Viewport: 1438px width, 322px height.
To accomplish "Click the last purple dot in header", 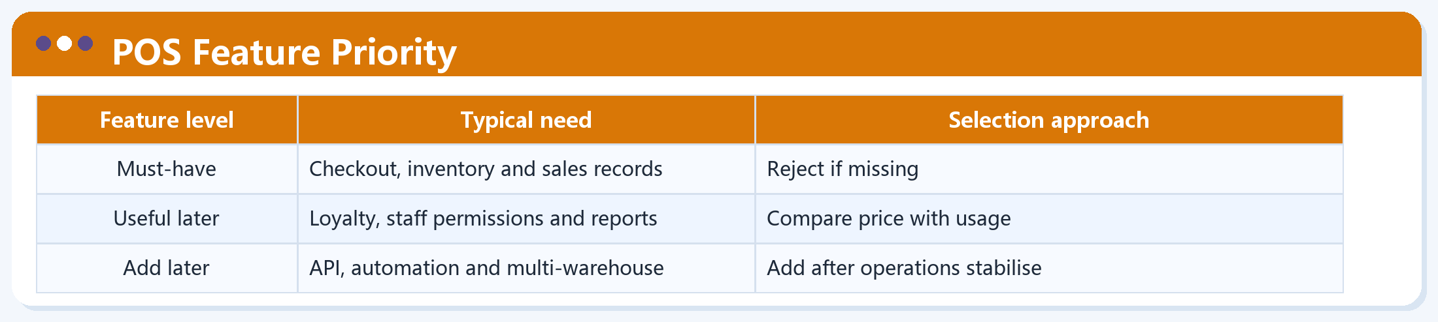I will (86, 44).
